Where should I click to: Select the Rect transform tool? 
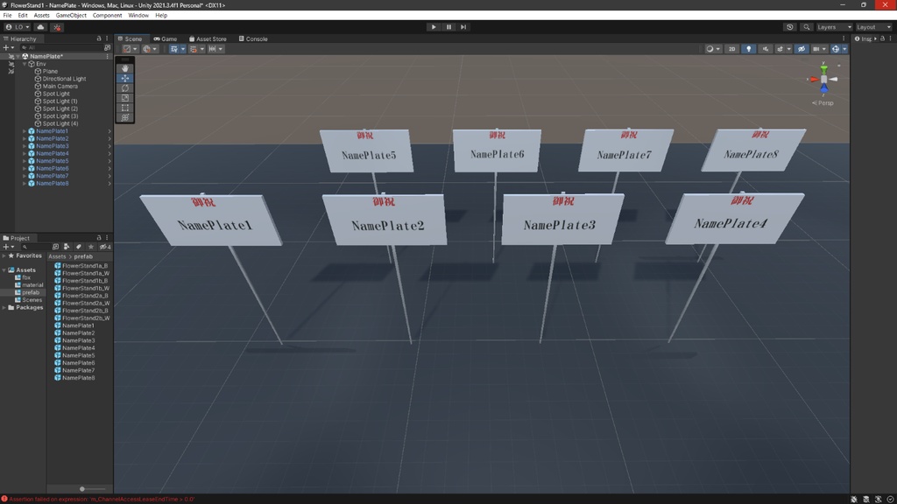[124, 108]
